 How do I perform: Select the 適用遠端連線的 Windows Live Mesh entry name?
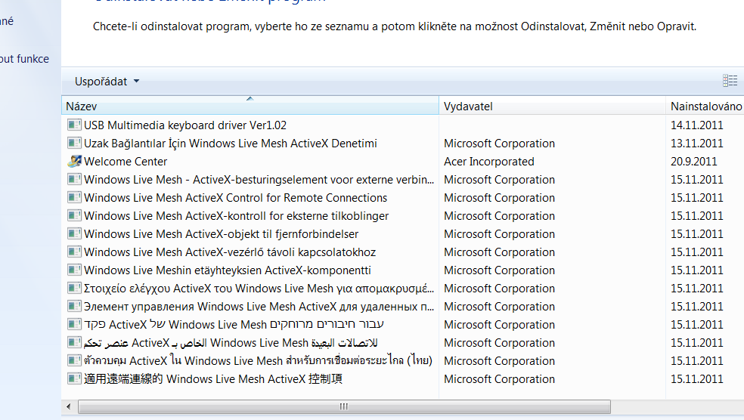point(213,378)
